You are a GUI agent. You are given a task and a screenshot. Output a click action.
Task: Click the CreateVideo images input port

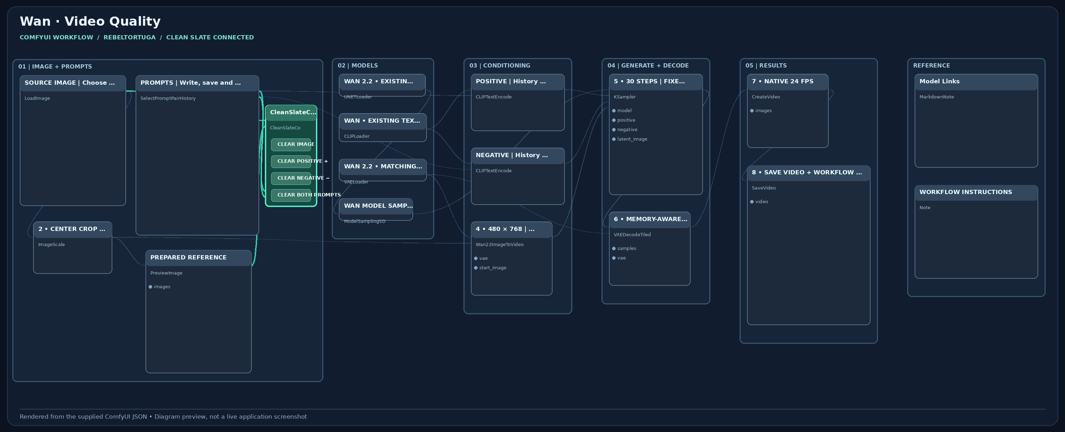click(752, 111)
